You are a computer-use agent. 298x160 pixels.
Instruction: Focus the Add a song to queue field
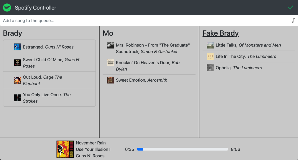point(144,21)
